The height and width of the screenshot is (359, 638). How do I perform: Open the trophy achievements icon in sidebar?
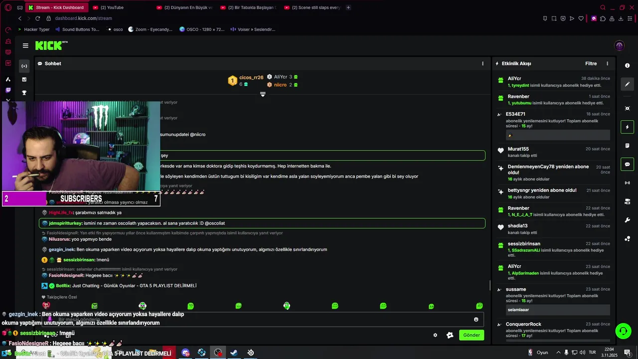point(24,93)
